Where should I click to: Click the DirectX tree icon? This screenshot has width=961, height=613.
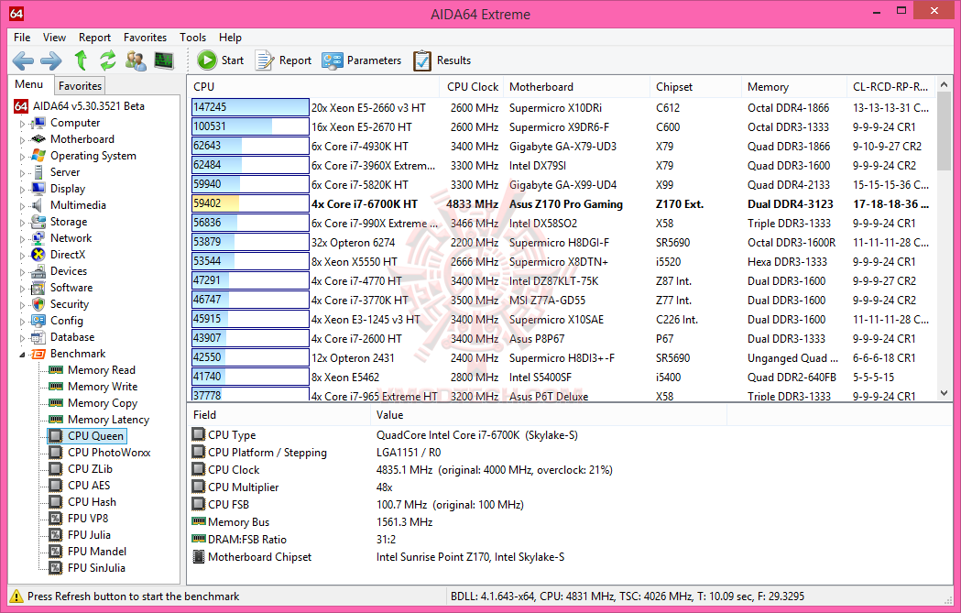click(38, 255)
